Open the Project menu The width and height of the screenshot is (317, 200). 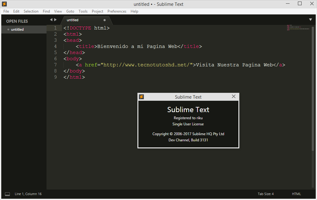pyautogui.click(x=97, y=11)
